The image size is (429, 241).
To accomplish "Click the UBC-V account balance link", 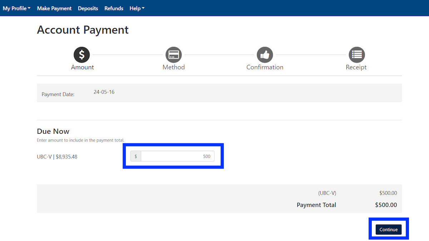I will point(57,157).
